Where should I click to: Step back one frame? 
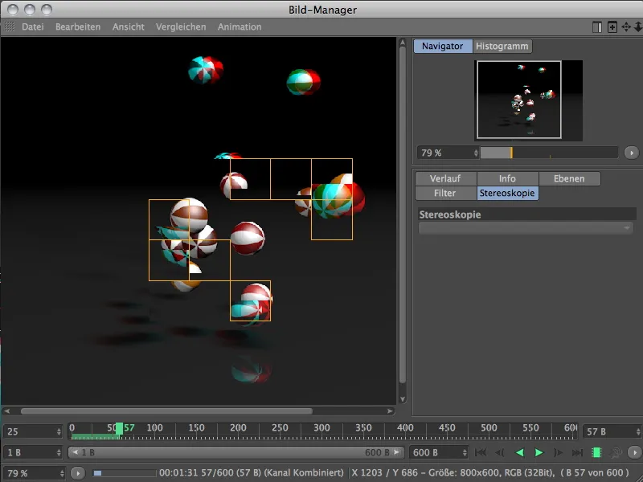[x=499, y=452]
